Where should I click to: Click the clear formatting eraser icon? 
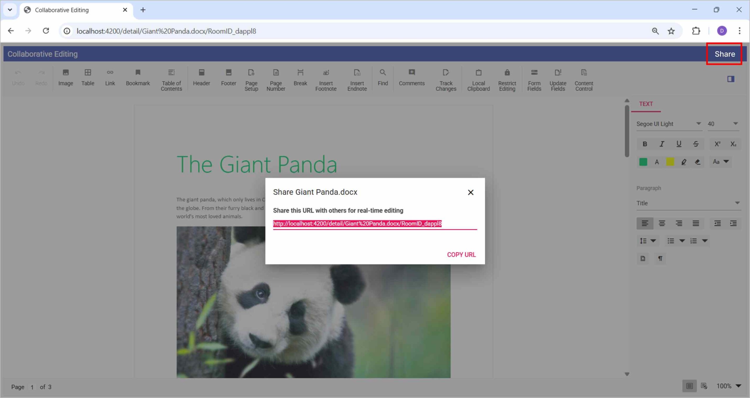click(697, 162)
